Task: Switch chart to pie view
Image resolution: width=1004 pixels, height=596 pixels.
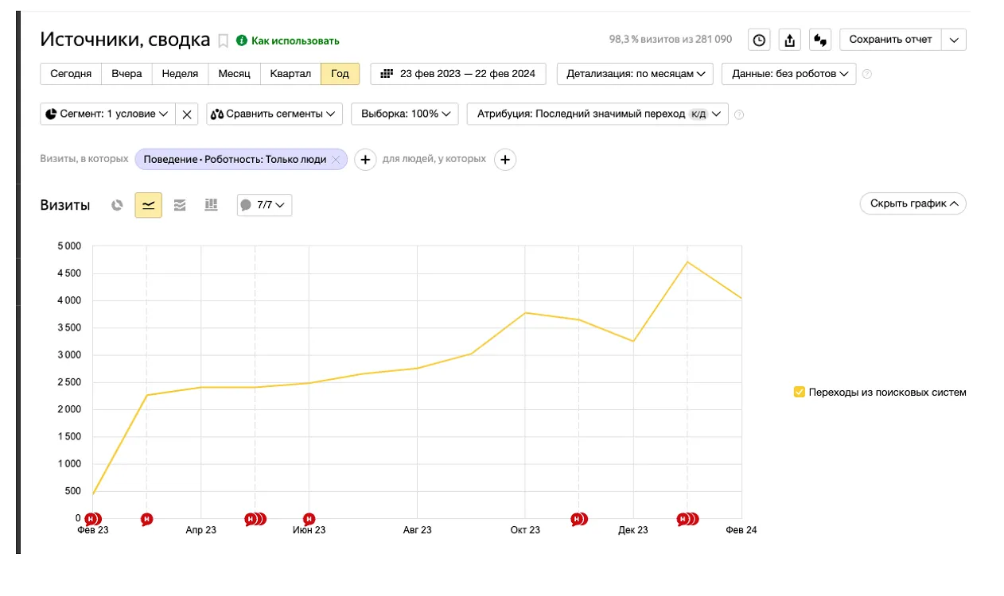Action: pos(118,205)
